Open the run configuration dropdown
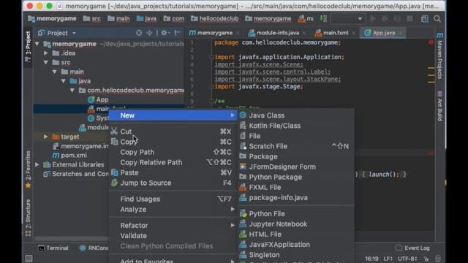This screenshot has width=468, height=263. pos(348,19)
